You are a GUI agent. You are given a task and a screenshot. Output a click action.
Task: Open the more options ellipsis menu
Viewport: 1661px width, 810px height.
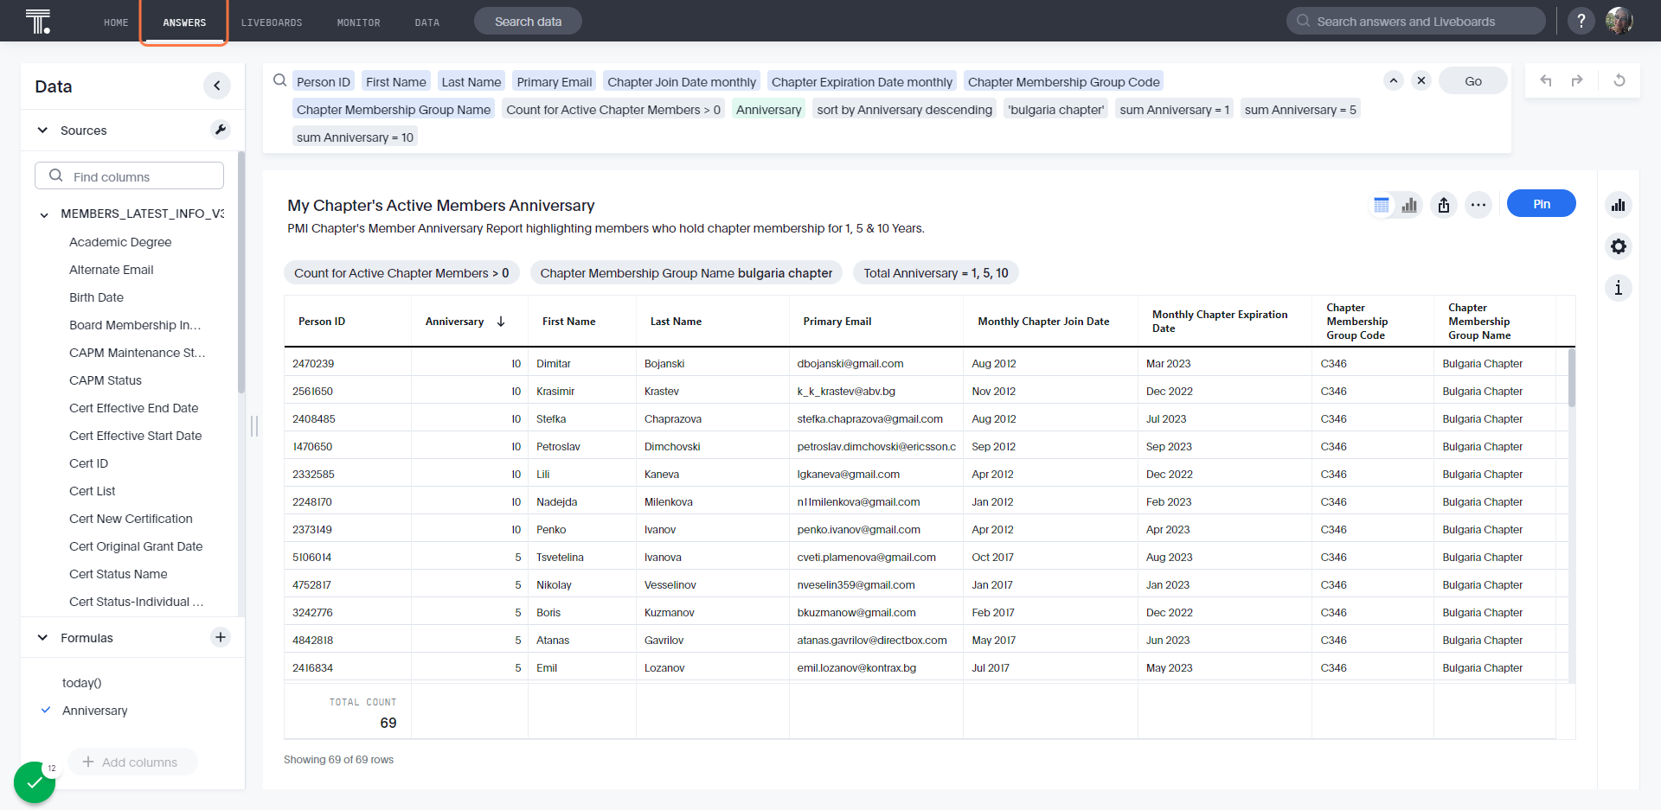pos(1478,205)
